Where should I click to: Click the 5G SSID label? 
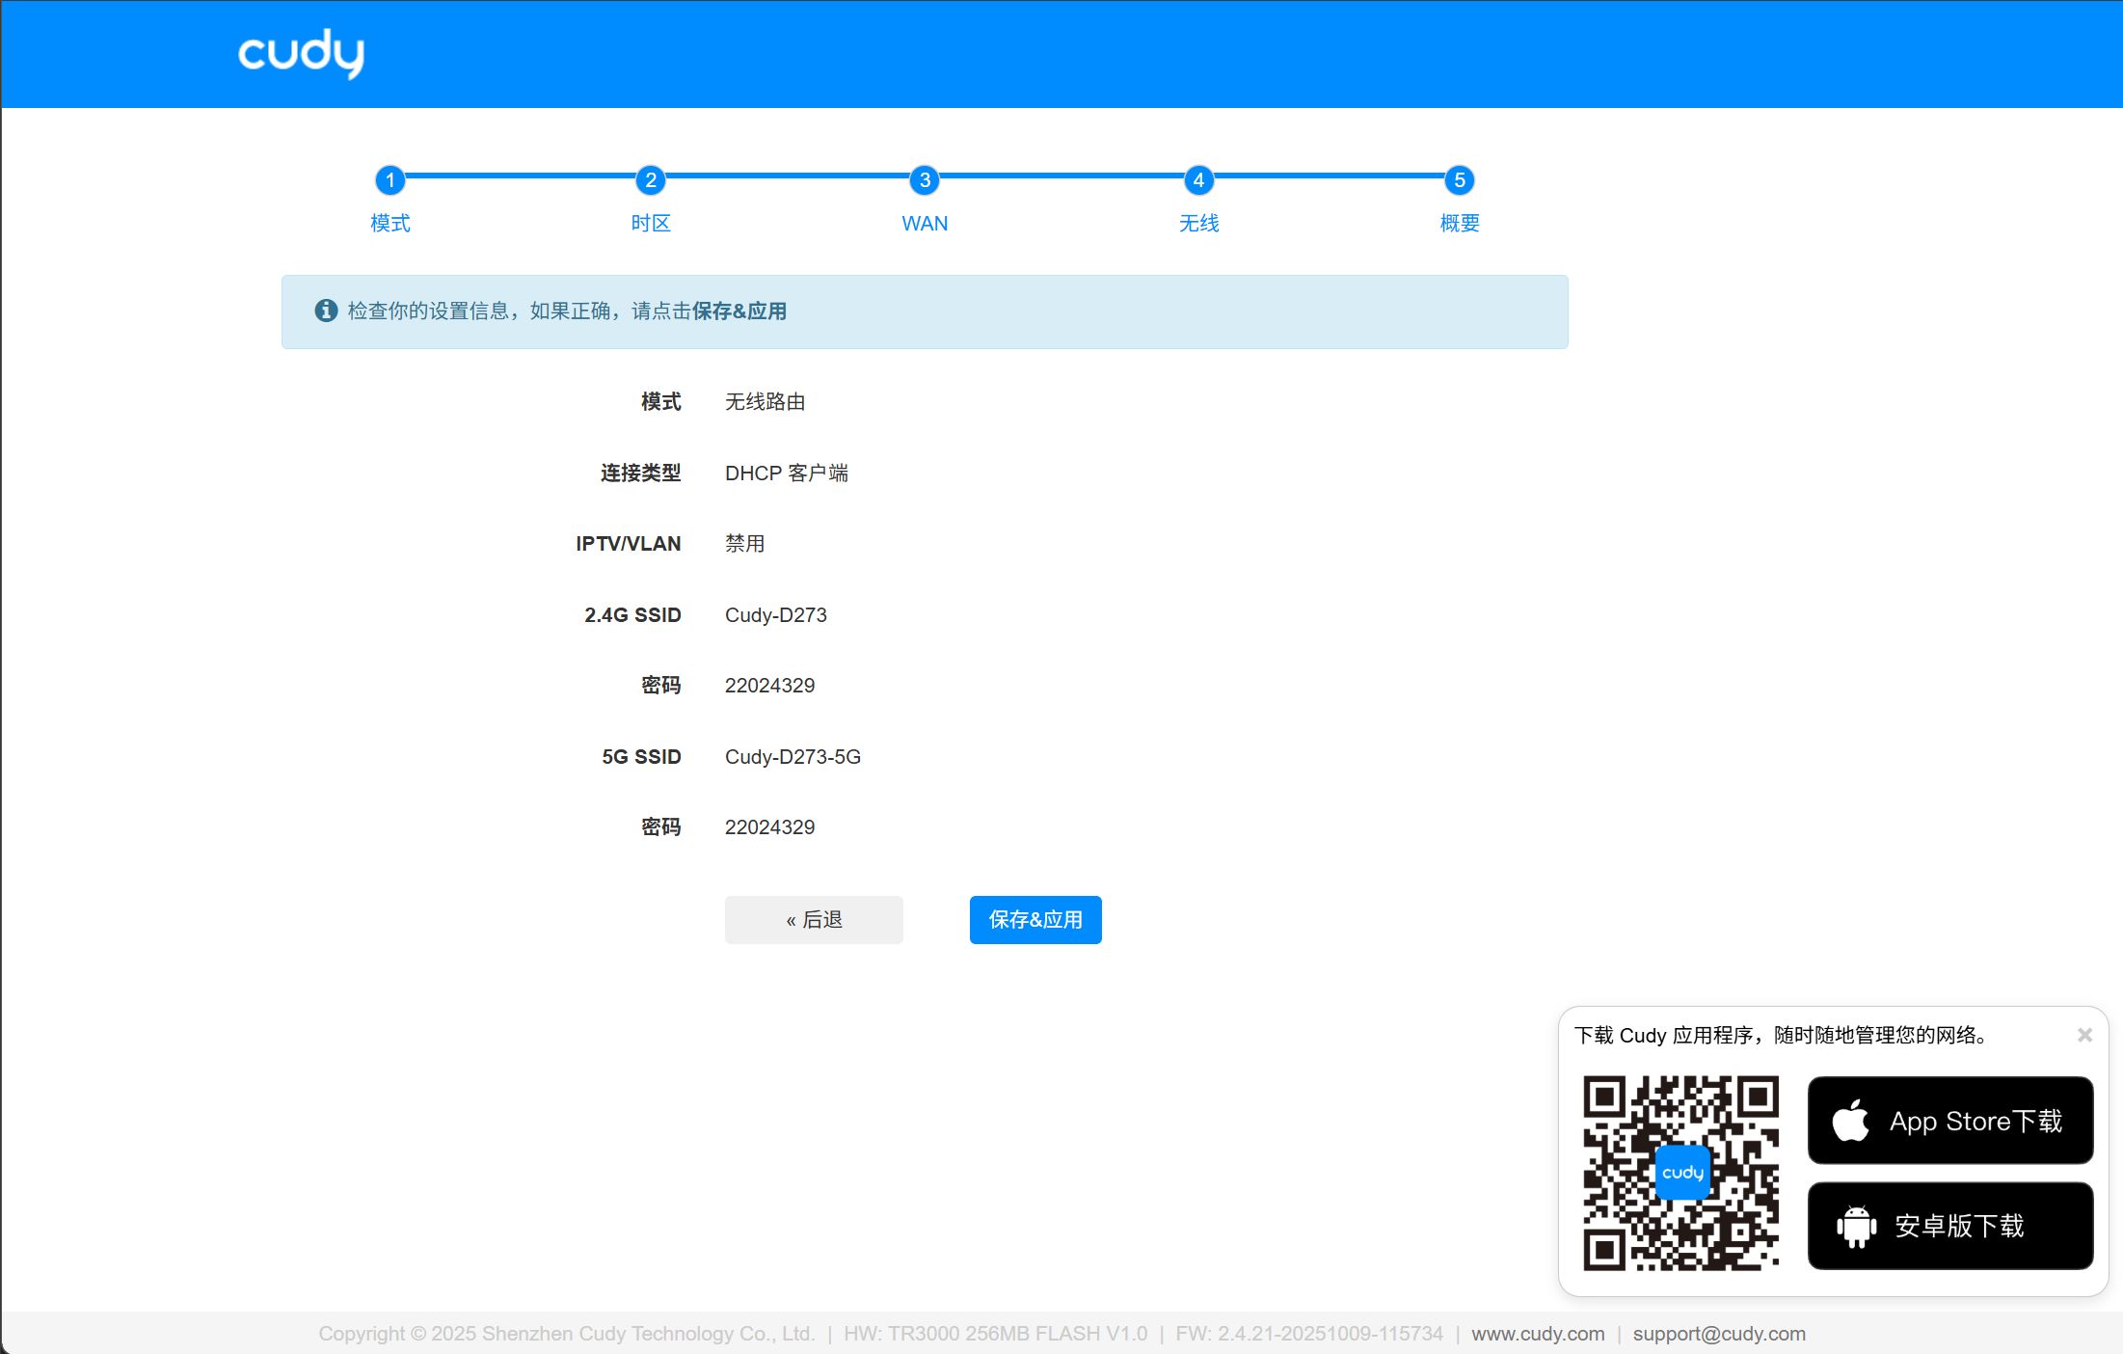[641, 757]
